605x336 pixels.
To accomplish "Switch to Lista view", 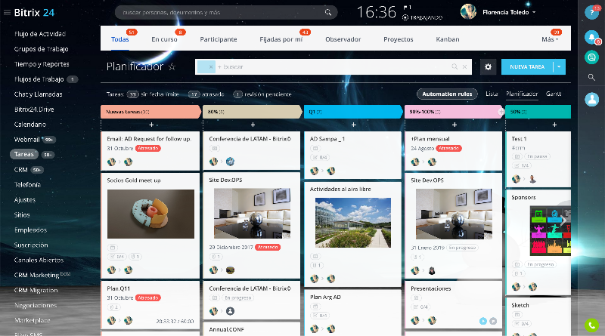I will click(492, 94).
